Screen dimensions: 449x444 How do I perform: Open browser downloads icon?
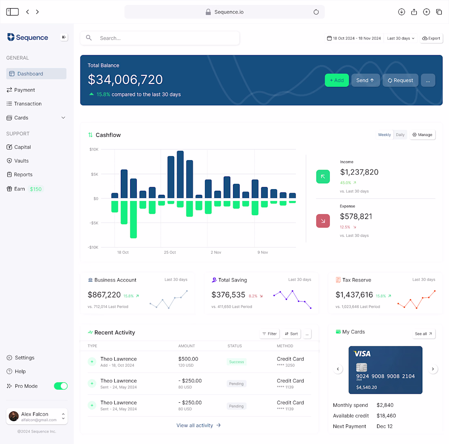coord(402,12)
